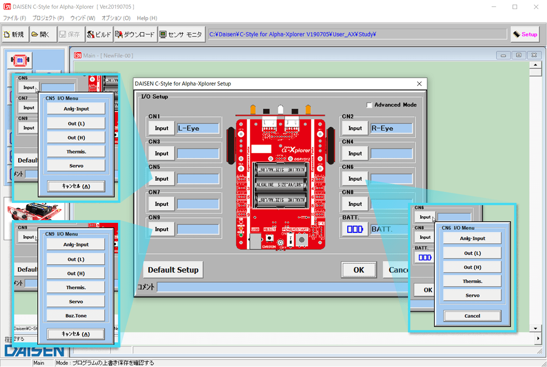
Task: Minimize the Main NewFile-00 child window
Action: click(x=504, y=55)
